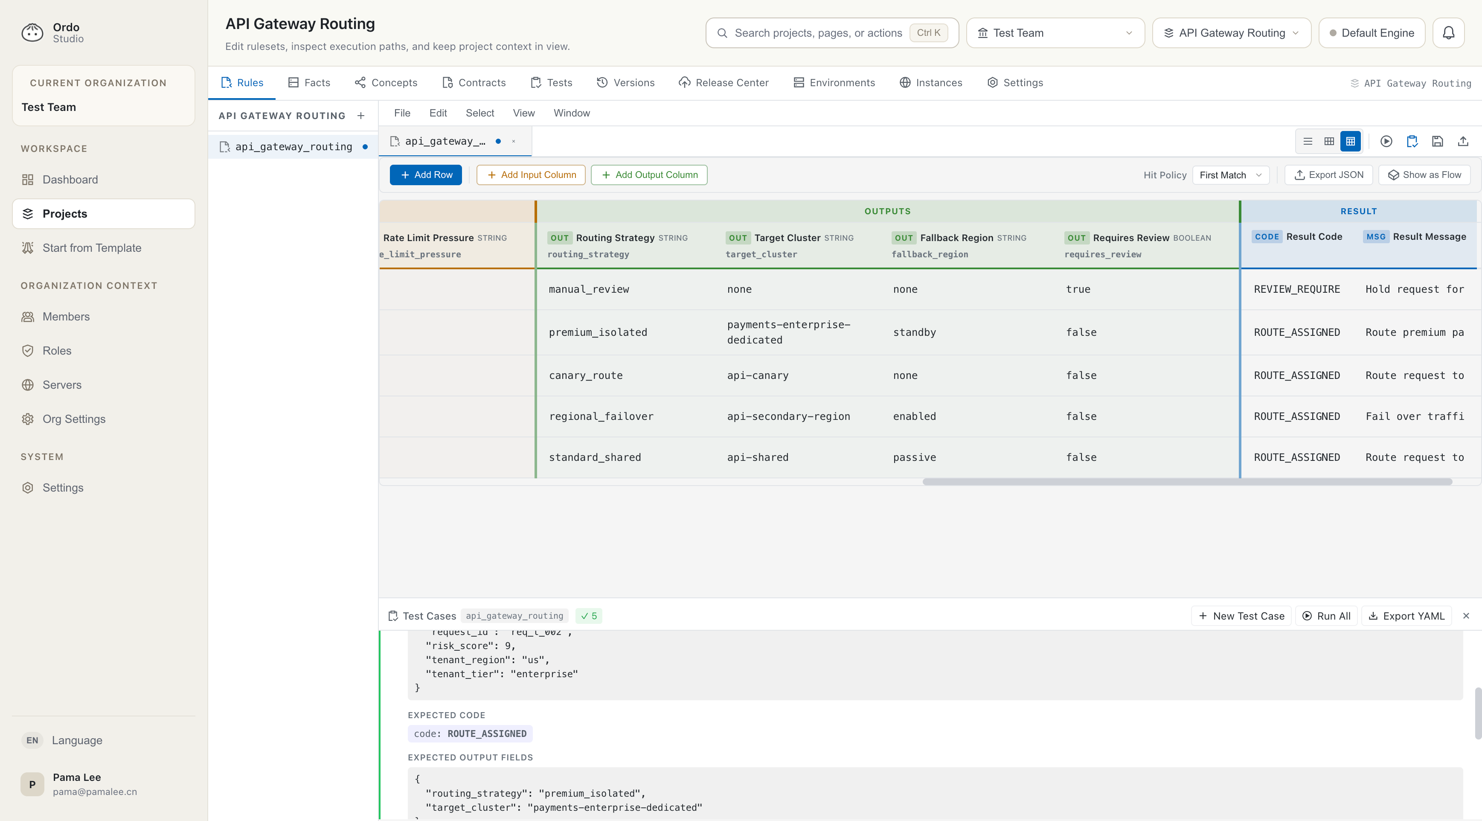
Task: Open the Test Team organization dropdown
Action: 1055,33
